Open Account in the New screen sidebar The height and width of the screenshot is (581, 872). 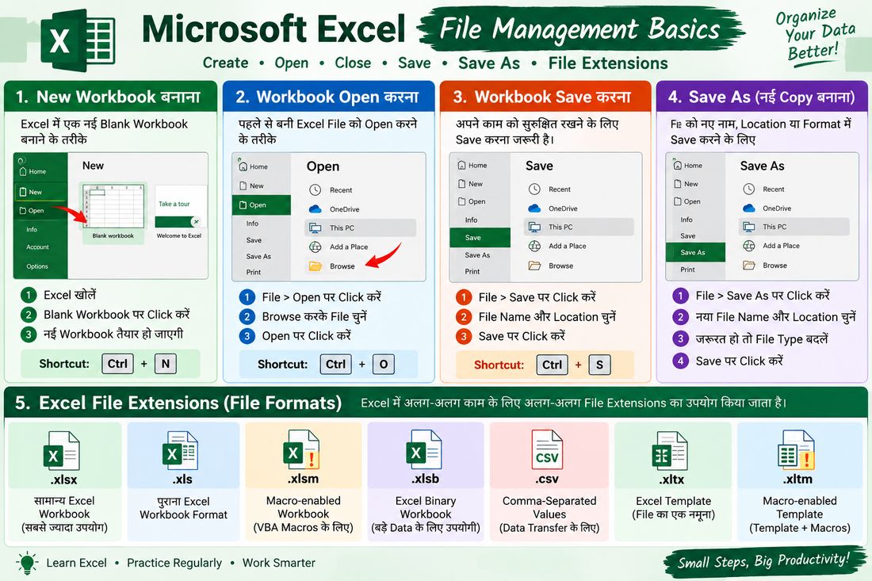pyautogui.click(x=37, y=247)
